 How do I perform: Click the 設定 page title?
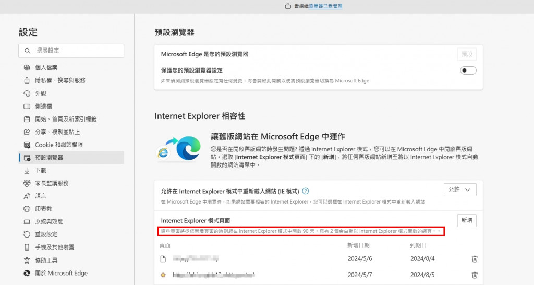point(28,32)
